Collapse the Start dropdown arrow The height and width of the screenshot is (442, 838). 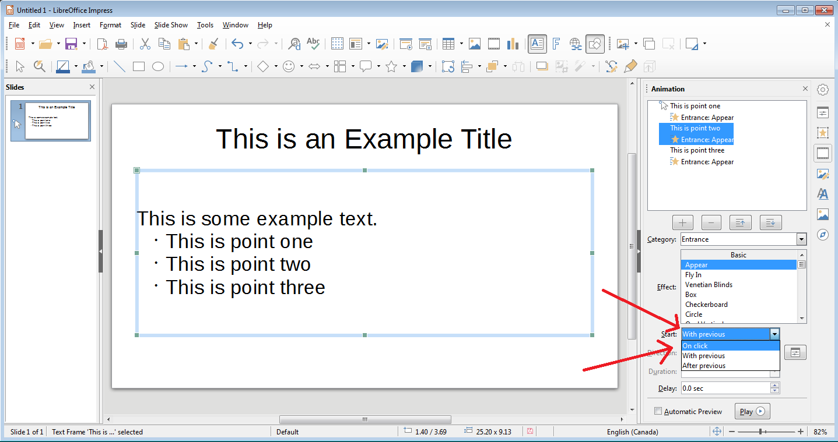pyautogui.click(x=774, y=334)
